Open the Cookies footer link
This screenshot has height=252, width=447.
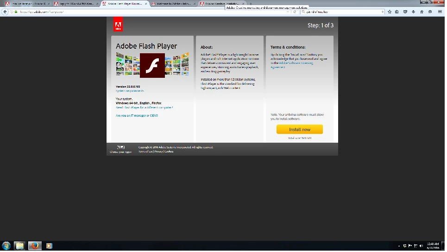(170, 152)
